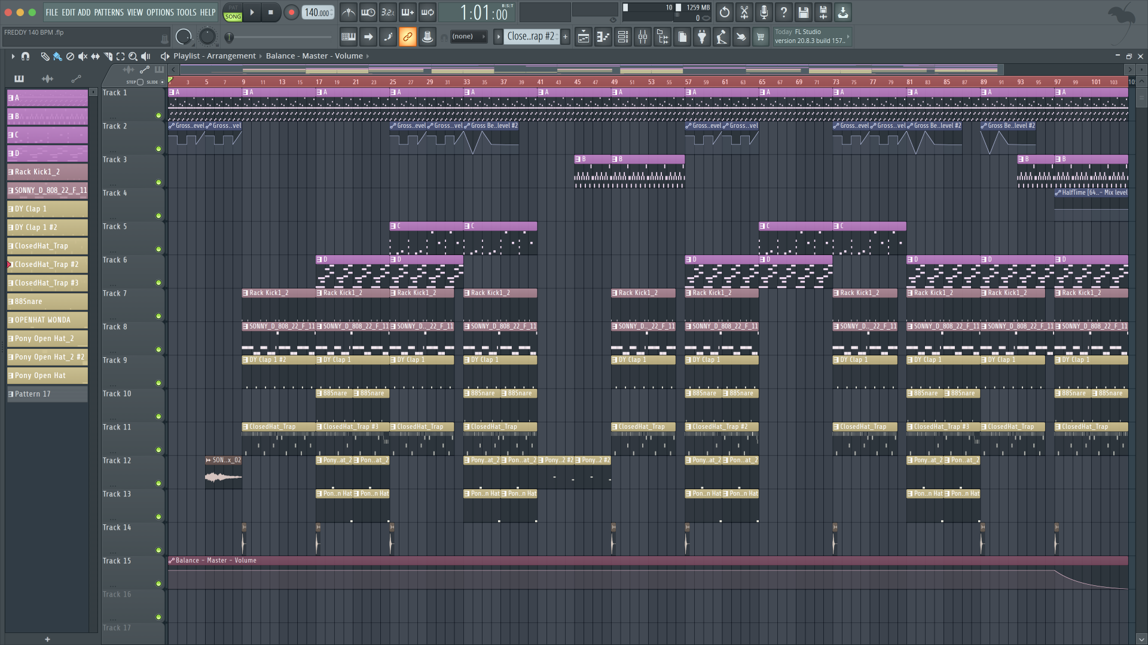Stop playback with the stop button
Image resolution: width=1148 pixels, height=645 pixels.
click(270, 12)
